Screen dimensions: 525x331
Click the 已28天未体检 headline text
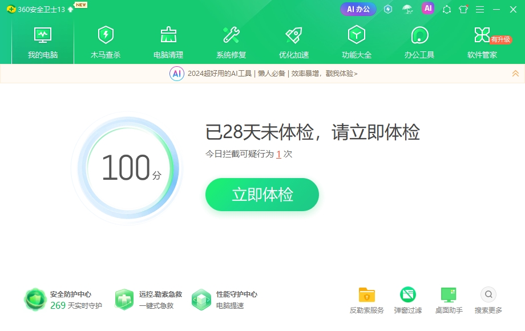click(312, 132)
